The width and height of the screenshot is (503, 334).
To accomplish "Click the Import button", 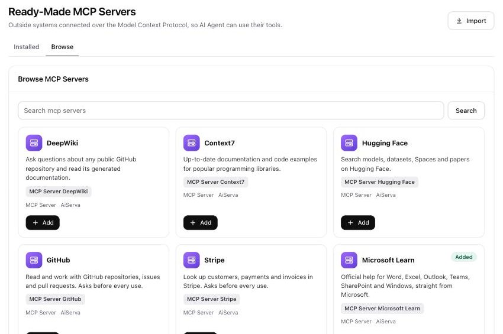I will [x=470, y=21].
